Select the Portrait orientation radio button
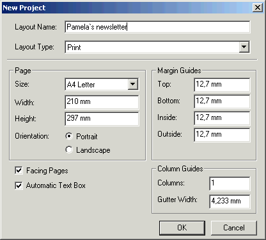Viewport: 266px width, 240px height. pyautogui.click(x=69, y=136)
